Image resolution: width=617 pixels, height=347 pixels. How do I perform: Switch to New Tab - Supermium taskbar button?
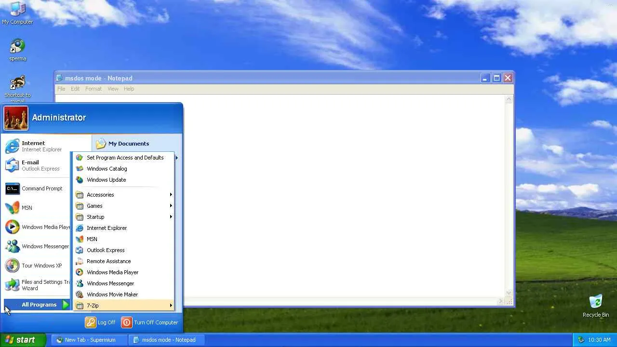(x=90, y=340)
